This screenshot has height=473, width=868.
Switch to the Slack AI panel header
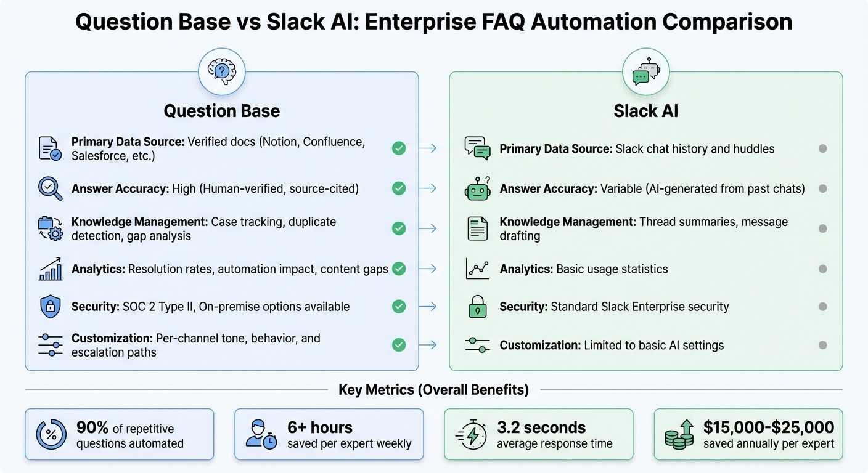tap(645, 111)
